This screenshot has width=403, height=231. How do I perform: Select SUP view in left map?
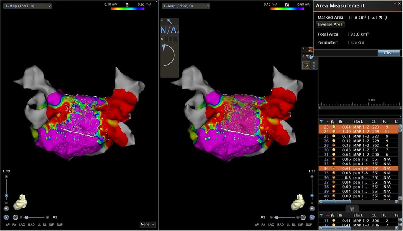[60, 225]
